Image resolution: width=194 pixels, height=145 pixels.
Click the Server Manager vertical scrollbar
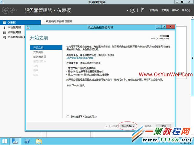pos(192,57)
